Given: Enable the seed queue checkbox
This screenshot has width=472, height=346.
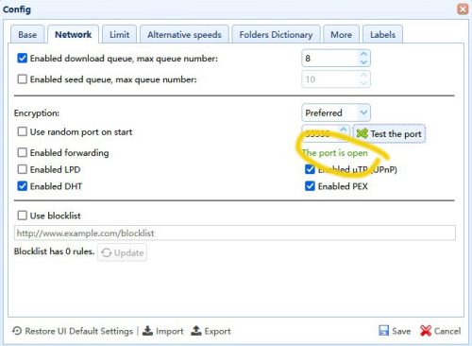Looking at the screenshot, I should click(22, 79).
